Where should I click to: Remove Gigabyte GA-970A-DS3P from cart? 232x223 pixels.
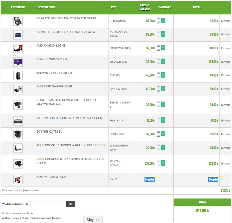225,89
